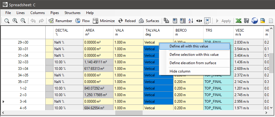Image resolution: width=275 pixels, height=117 pixels.
Task: Click velocity cell 2.956 m/s
Action: click(248, 101)
